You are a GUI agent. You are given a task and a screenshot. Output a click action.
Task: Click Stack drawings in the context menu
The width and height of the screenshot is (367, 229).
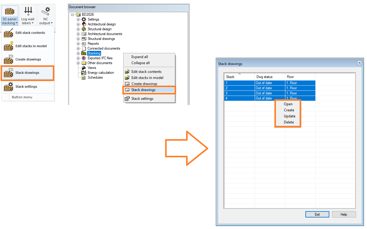click(x=143, y=90)
